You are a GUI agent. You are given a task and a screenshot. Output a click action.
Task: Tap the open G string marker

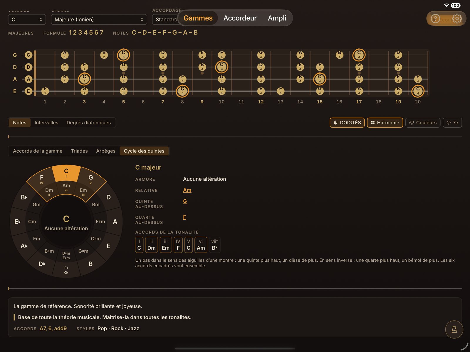coord(28,55)
